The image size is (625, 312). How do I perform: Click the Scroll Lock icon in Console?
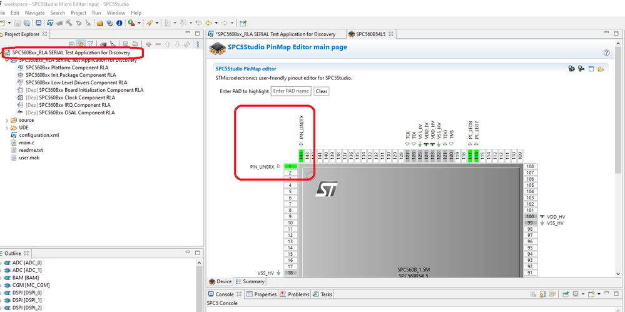543,294
